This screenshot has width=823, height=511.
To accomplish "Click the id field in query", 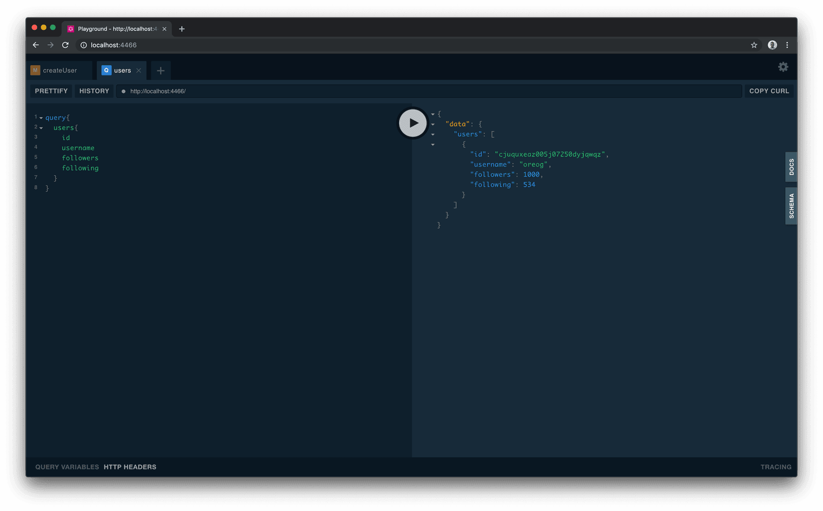I will [66, 138].
